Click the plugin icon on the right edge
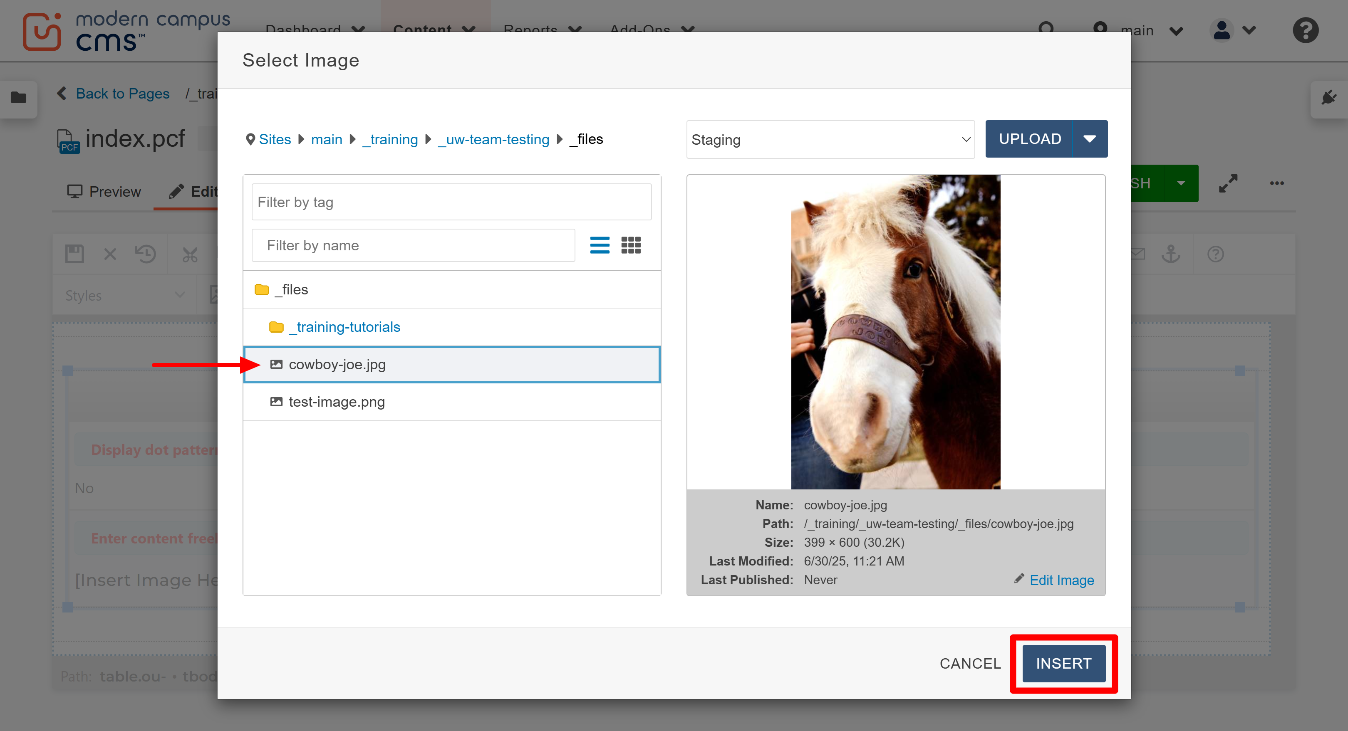The image size is (1348, 731). point(1328,97)
